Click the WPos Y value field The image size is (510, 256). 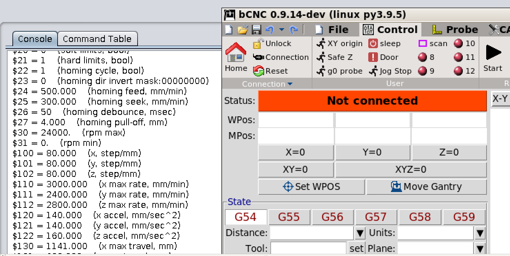[x=373, y=120]
